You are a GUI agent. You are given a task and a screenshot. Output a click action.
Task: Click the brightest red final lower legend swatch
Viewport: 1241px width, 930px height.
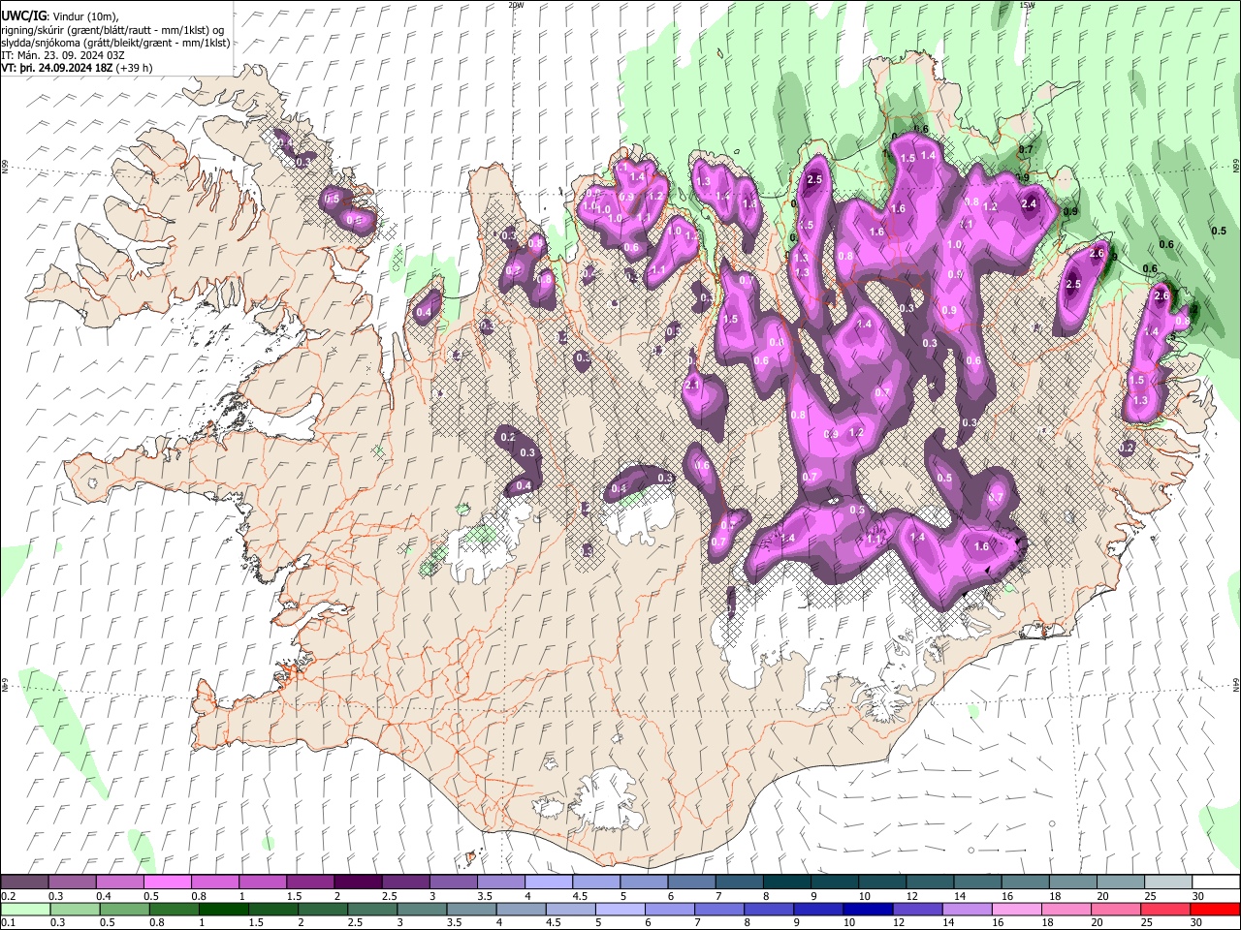pyautogui.click(x=1213, y=909)
